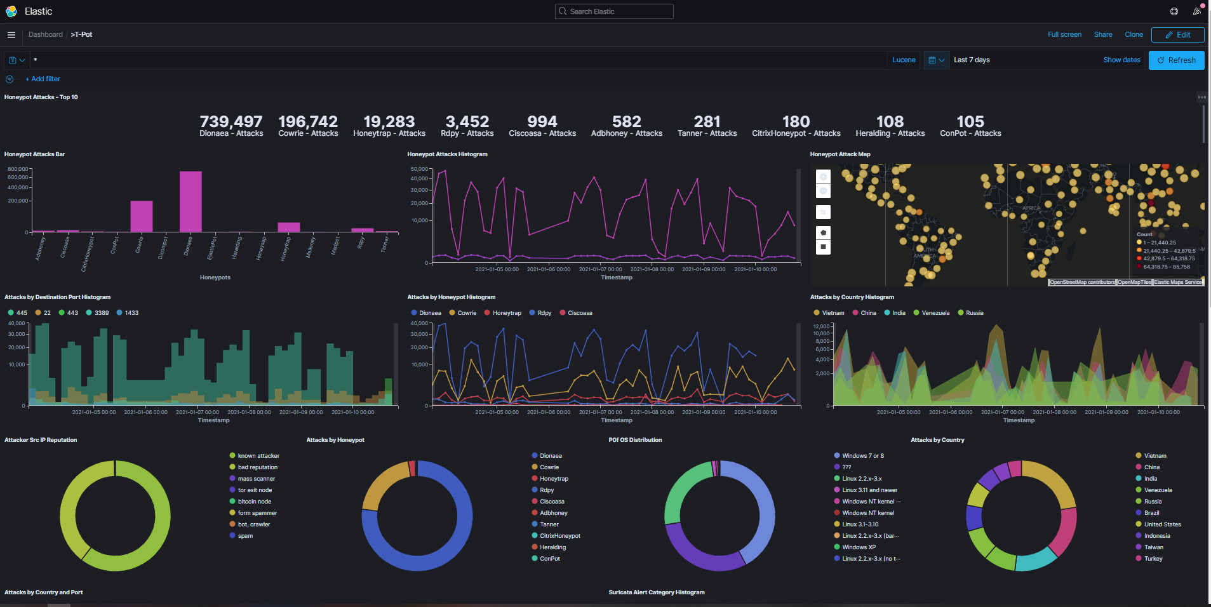This screenshot has height=607, width=1211.
Task: Select mass scanner in IP reputation legend
Action: point(252,479)
